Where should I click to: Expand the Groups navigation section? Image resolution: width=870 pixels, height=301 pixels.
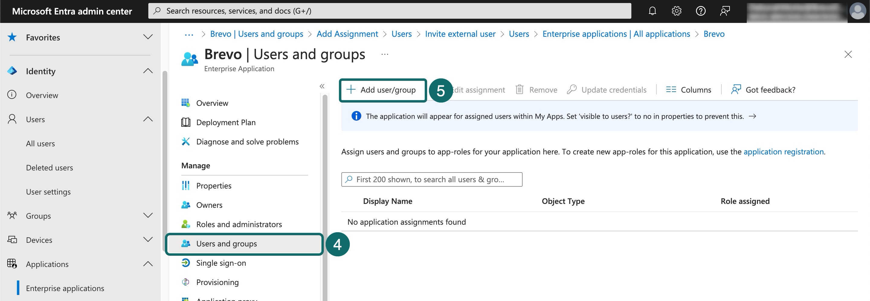[148, 216]
